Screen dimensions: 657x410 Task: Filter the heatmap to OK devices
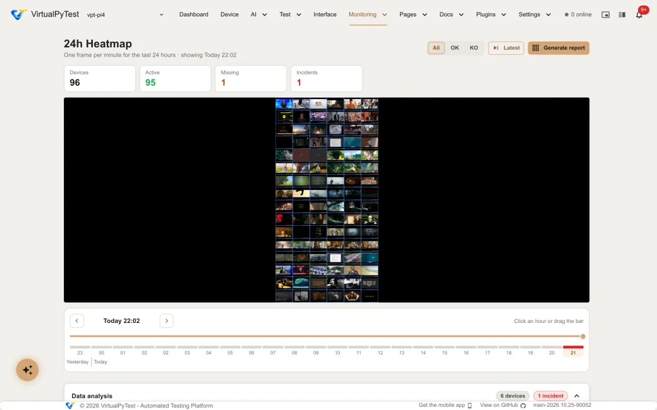coord(455,48)
